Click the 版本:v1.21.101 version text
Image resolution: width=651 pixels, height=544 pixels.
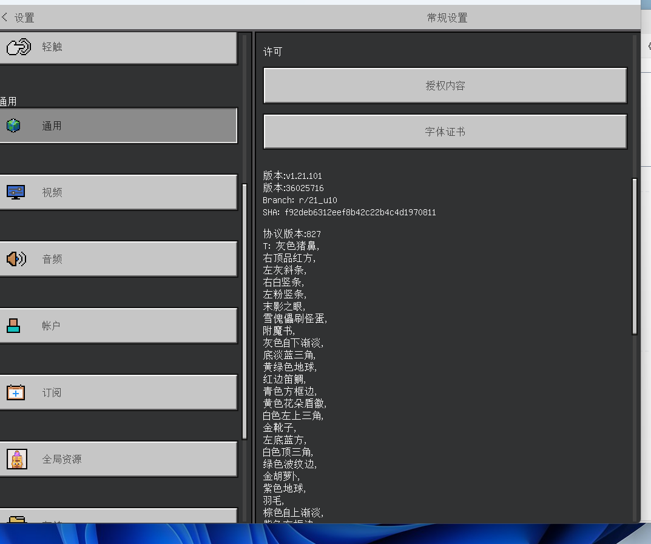(x=292, y=176)
